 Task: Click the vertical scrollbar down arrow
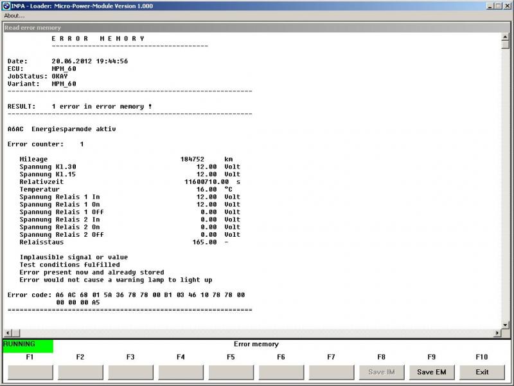pyautogui.click(x=505, y=323)
